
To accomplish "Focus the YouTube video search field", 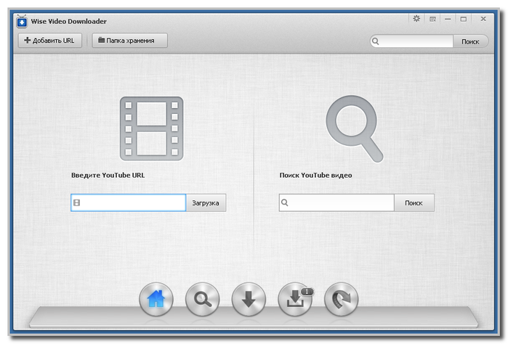I will [x=336, y=202].
